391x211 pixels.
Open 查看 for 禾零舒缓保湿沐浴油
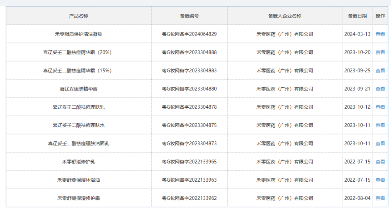[380, 180]
